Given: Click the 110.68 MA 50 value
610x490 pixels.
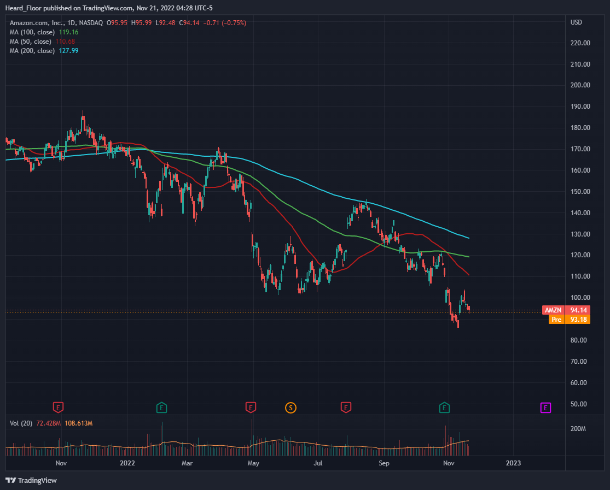Looking at the screenshot, I should click(65, 42).
